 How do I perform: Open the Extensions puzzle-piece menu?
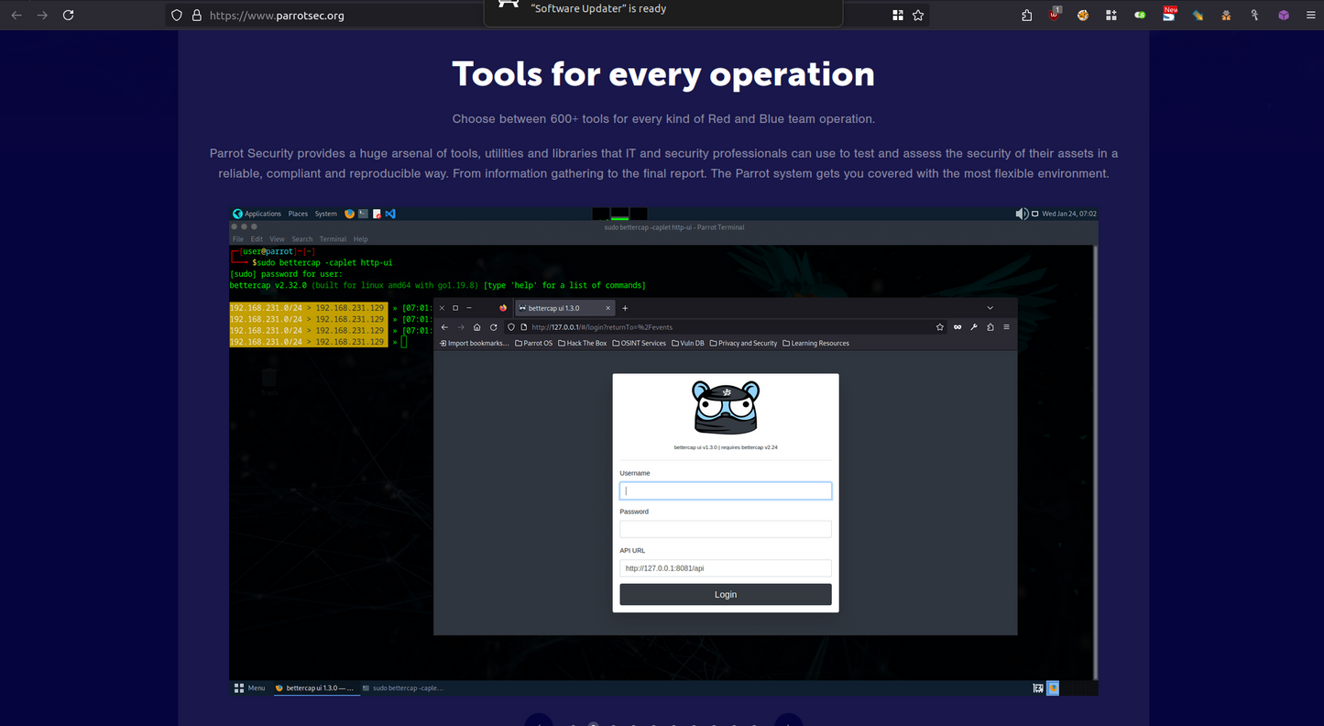coord(1027,16)
